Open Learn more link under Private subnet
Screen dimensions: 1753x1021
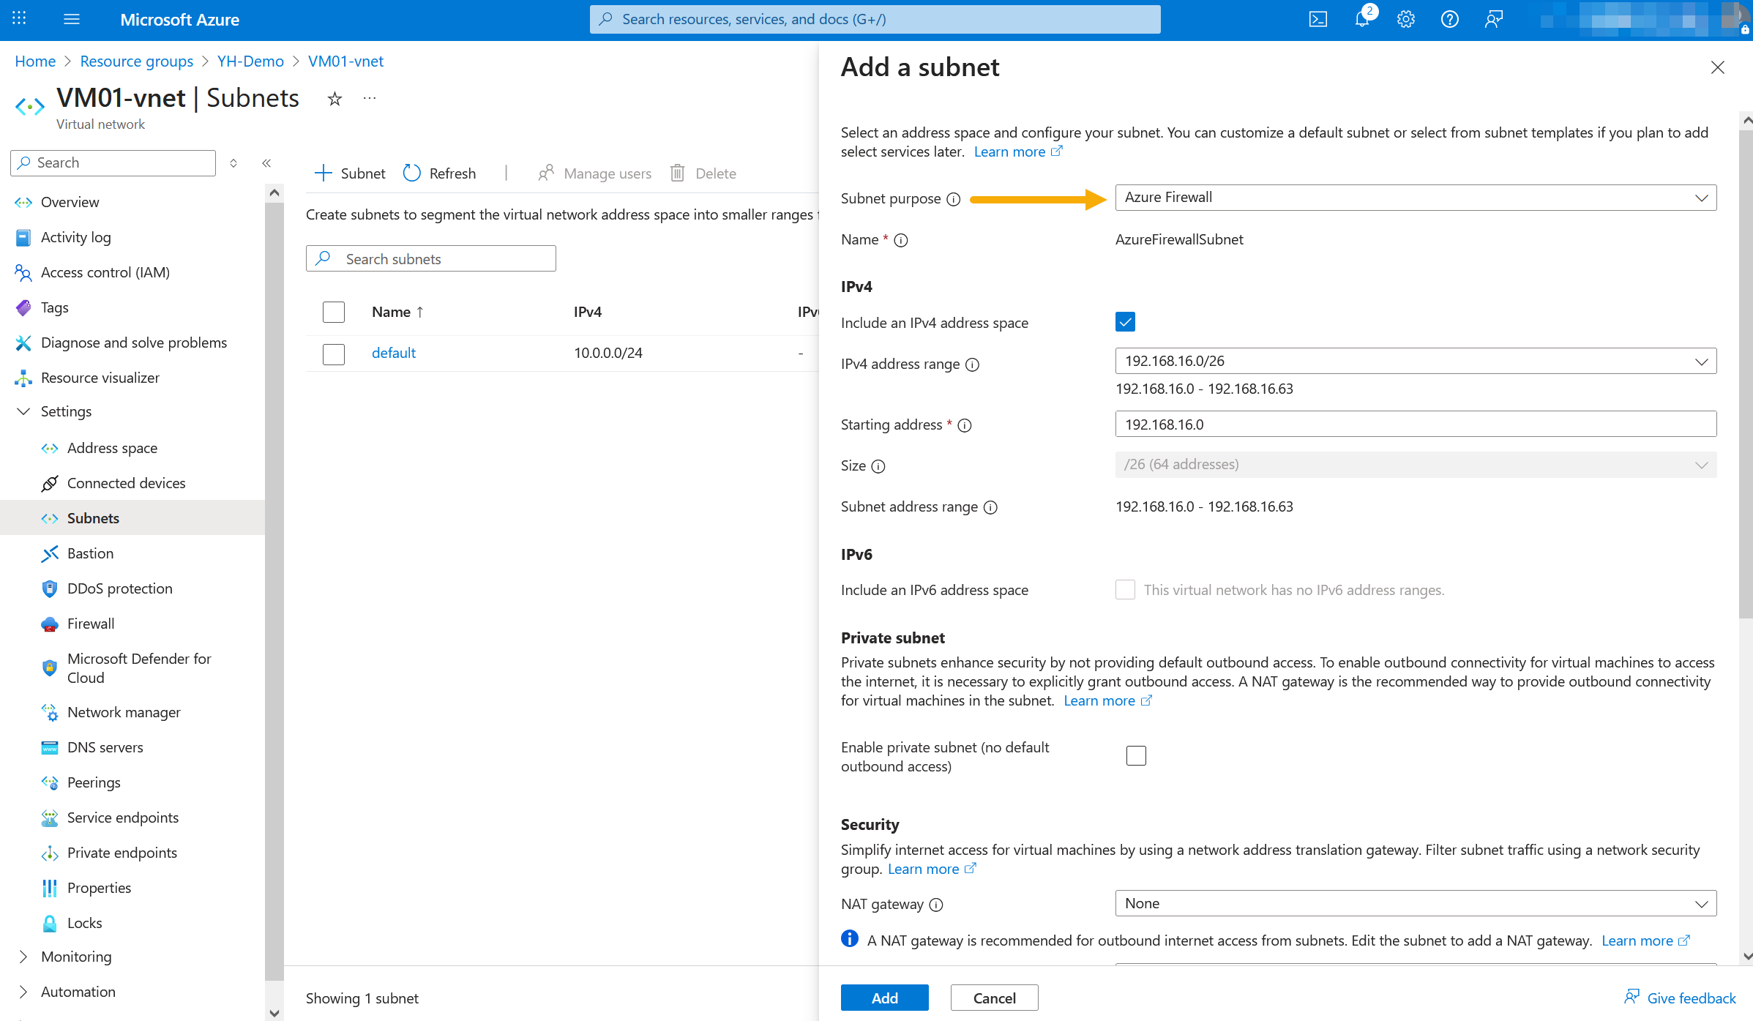(1107, 700)
